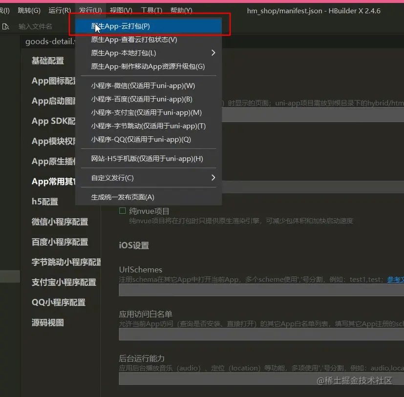Choose 生成统一发布页面(A) entry
The height and width of the screenshot is (397, 404).
click(x=149, y=197)
